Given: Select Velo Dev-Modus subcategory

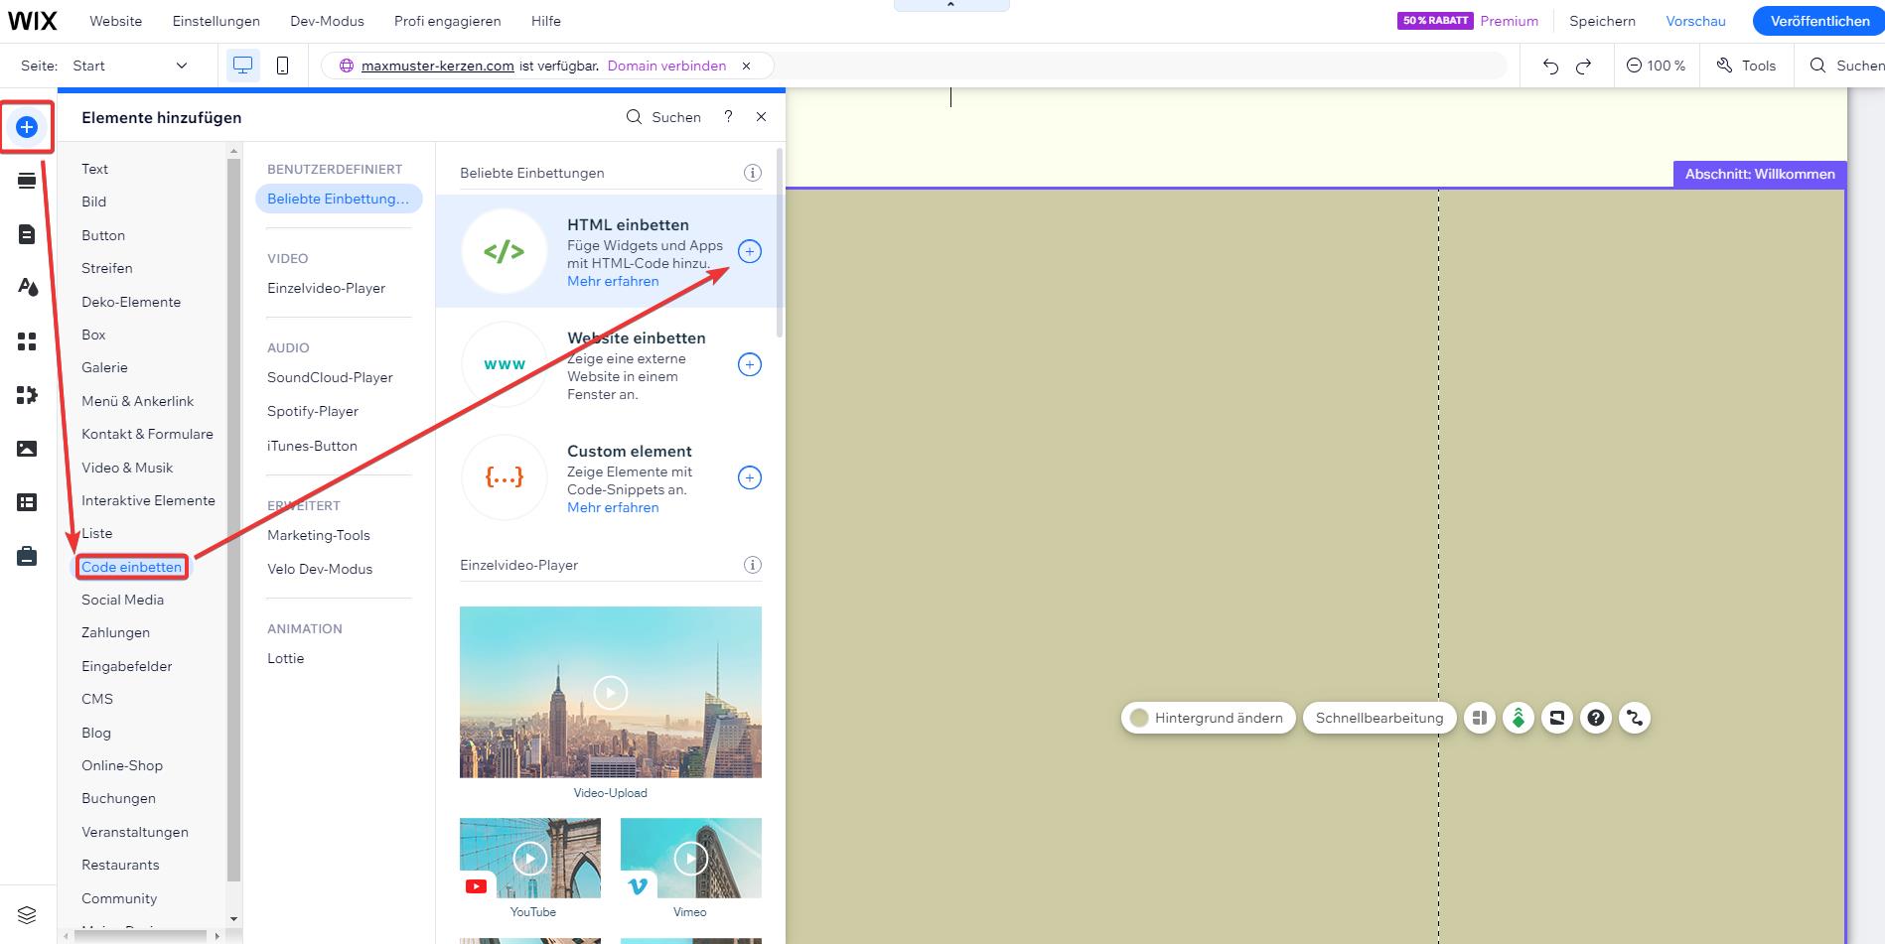Looking at the screenshot, I should coord(320,569).
